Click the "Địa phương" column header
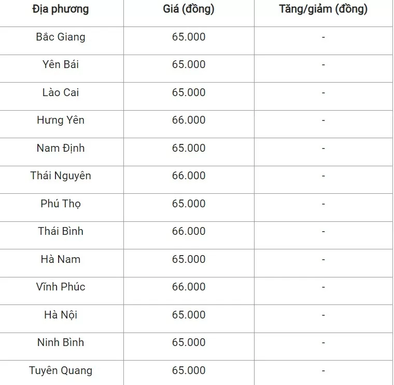394x385 pixels. pos(60,9)
